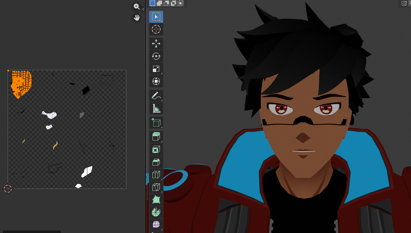This screenshot has width=411, height=233.
Task: Expand the UV editor sidebar arrow
Action: tap(143, 9)
